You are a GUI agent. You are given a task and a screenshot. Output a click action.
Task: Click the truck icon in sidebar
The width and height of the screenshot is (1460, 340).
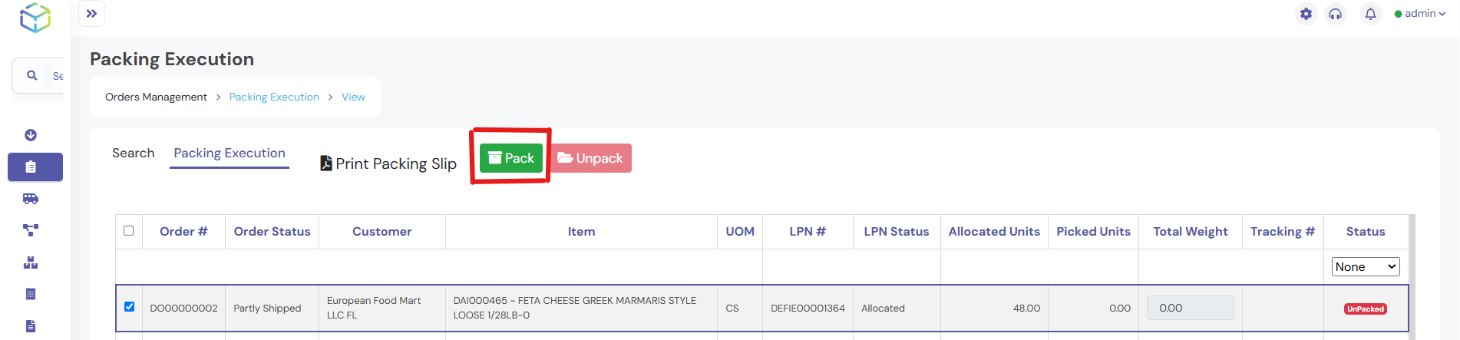coord(31,199)
